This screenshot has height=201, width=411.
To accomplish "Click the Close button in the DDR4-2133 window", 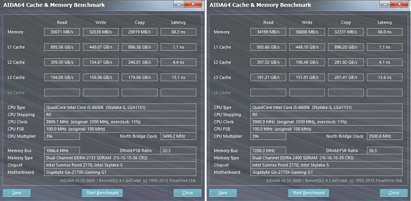I will [188, 193].
